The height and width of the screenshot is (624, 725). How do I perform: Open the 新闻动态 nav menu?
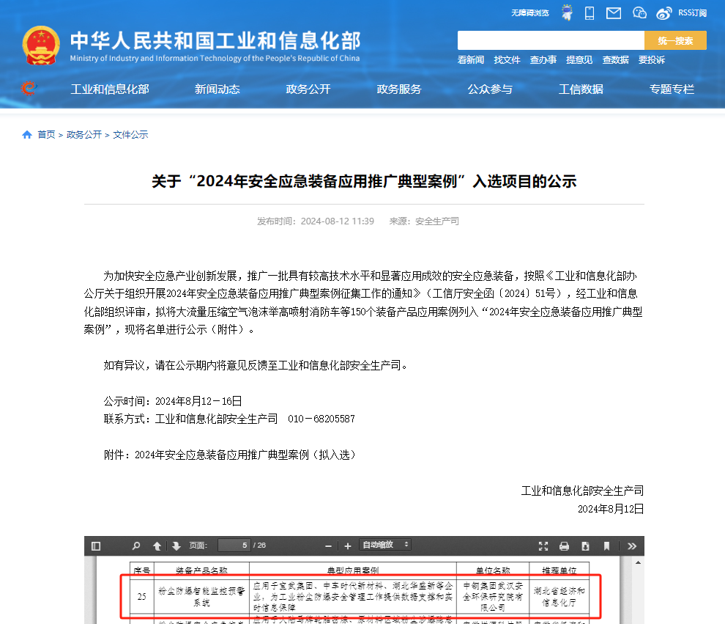click(218, 89)
